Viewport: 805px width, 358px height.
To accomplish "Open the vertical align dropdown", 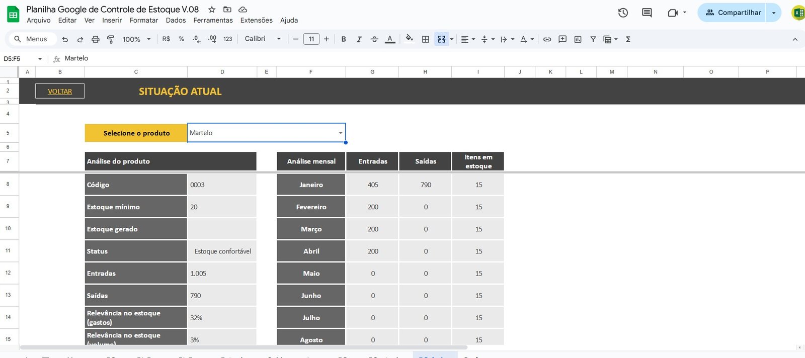I will 488,39.
